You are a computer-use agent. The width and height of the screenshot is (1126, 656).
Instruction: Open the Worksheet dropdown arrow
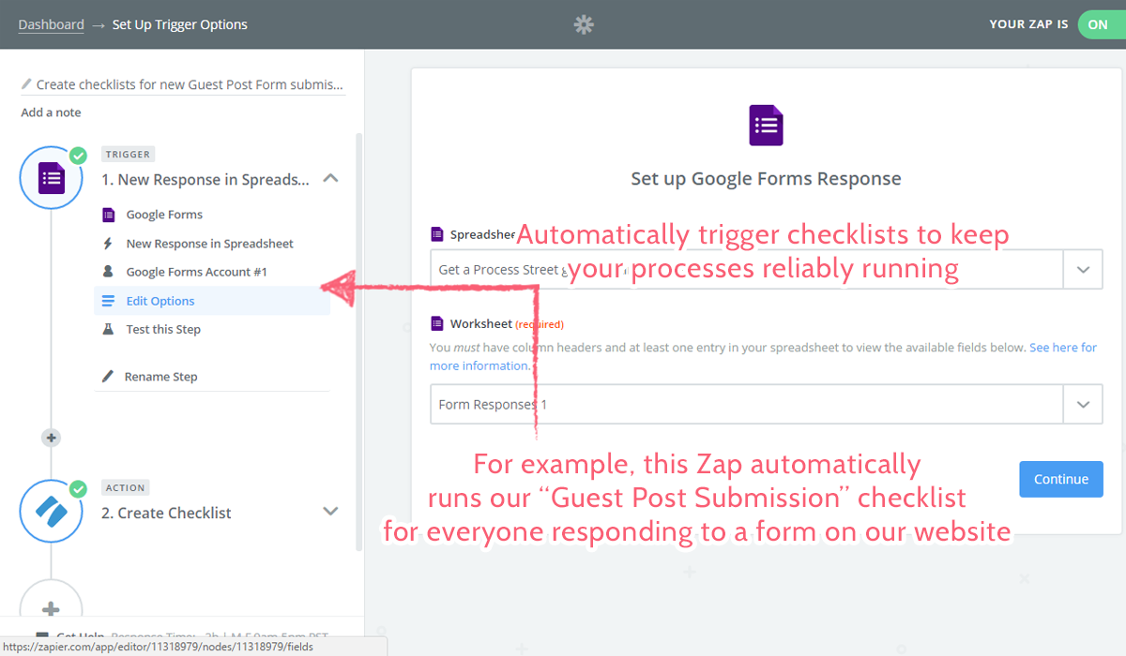[1083, 405]
